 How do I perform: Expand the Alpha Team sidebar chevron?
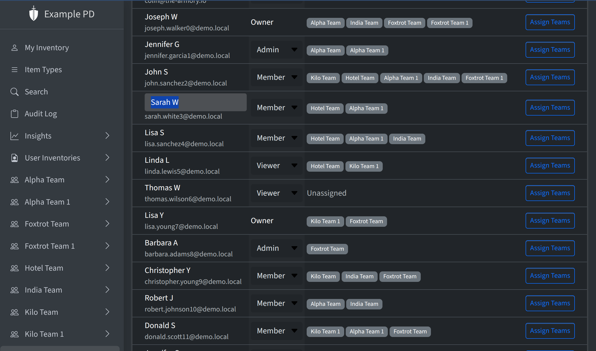click(x=107, y=180)
